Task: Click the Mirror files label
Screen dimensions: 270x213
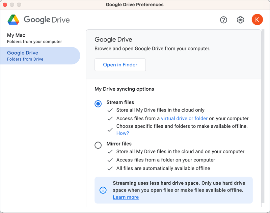Action: (x=119, y=144)
